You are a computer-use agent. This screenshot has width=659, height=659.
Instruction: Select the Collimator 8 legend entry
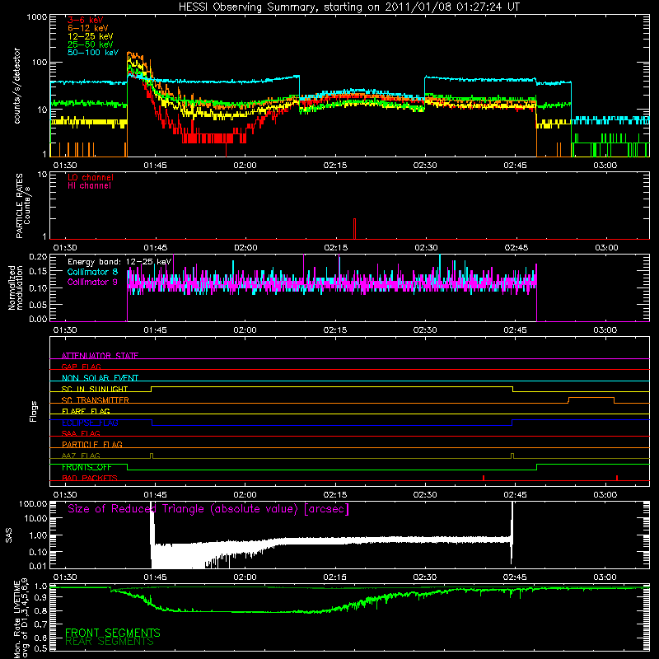coord(92,272)
